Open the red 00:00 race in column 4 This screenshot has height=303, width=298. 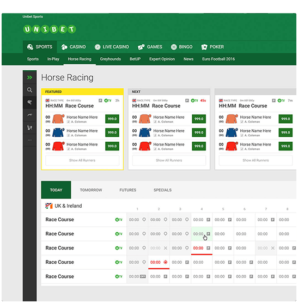click(x=202, y=248)
